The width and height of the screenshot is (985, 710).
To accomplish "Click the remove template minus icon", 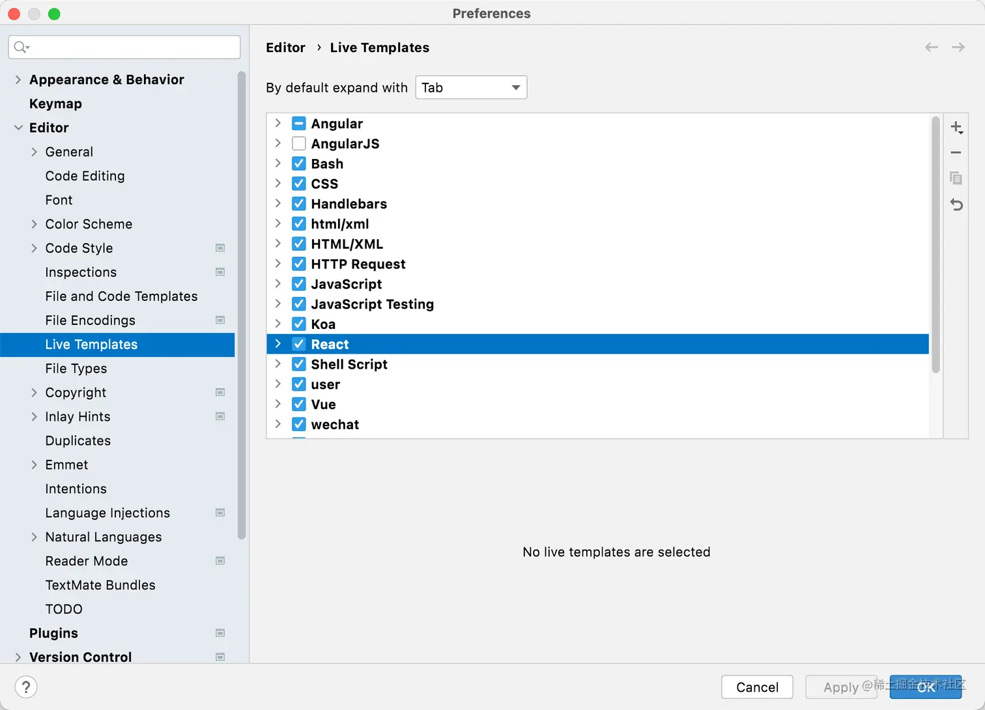I will point(956,152).
